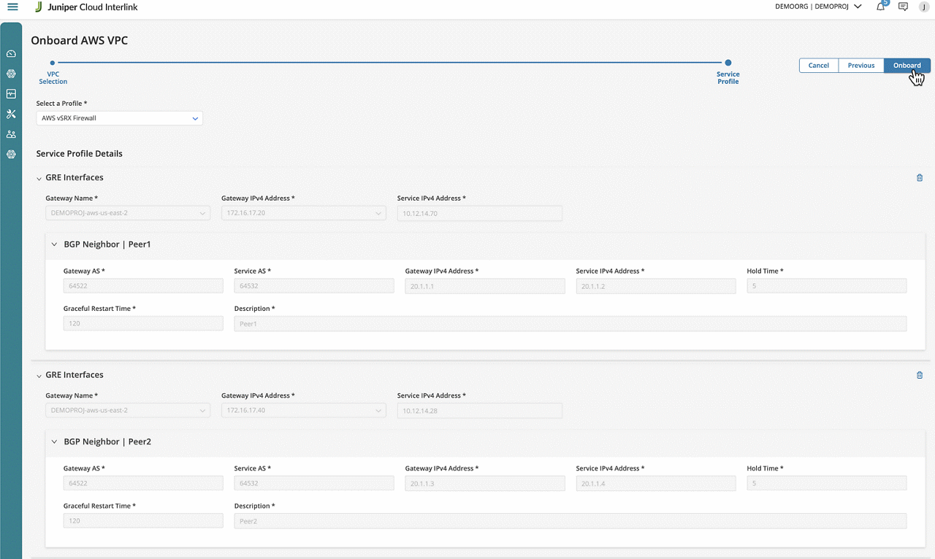Open the notifications bell

click(881, 7)
